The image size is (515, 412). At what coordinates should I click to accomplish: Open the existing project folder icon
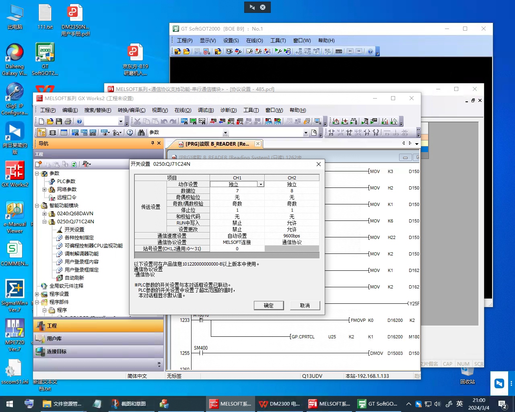[x=50, y=122]
